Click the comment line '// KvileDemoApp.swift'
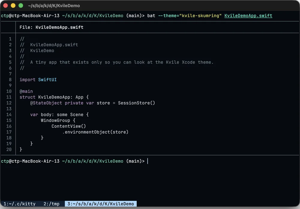This screenshot has height=209, width=300. point(49,45)
